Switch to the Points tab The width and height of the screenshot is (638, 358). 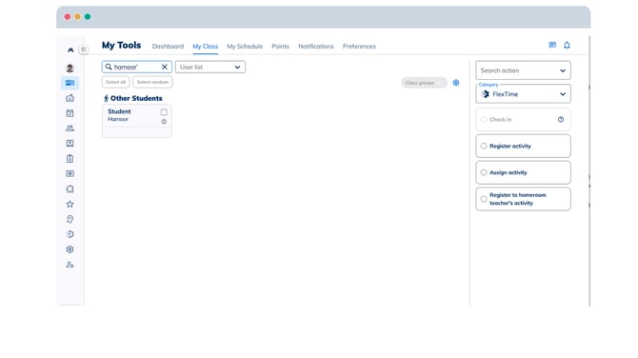(280, 47)
